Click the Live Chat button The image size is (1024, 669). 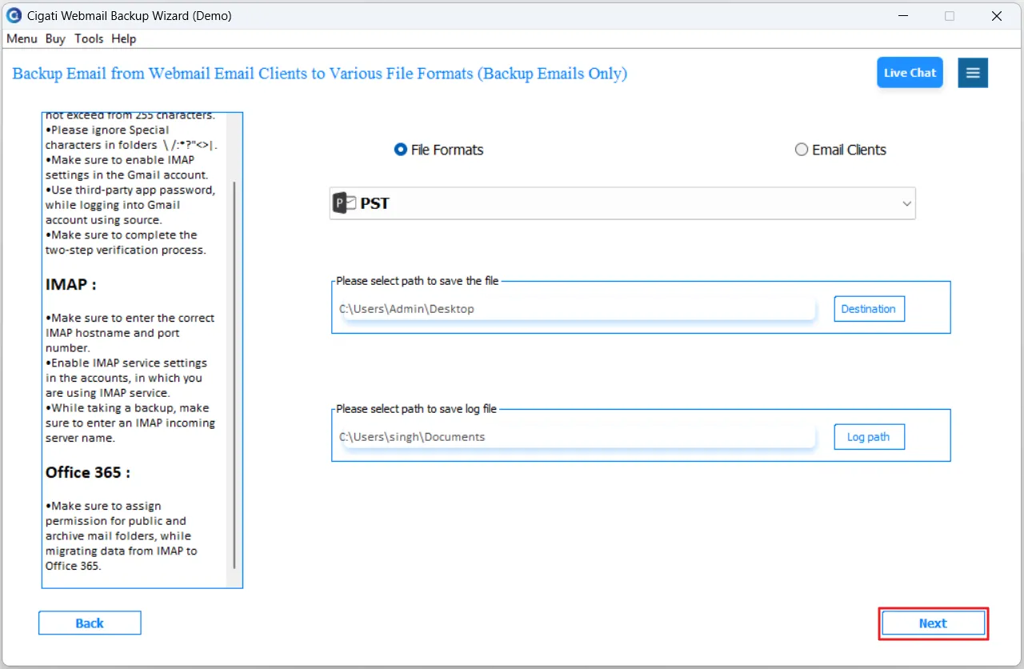(x=910, y=73)
